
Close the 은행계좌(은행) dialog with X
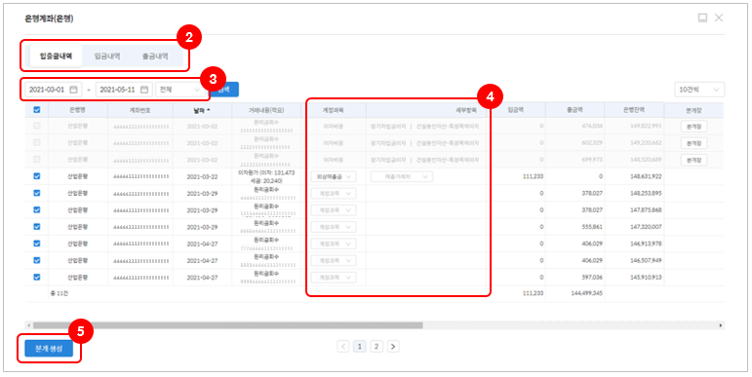[719, 18]
